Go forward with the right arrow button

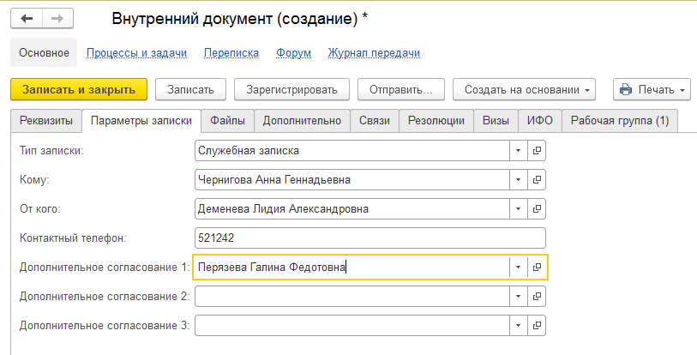point(57,19)
